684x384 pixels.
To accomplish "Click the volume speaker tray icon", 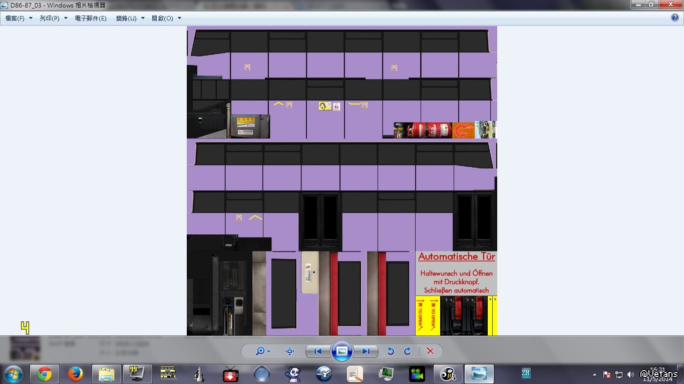I will [x=630, y=374].
